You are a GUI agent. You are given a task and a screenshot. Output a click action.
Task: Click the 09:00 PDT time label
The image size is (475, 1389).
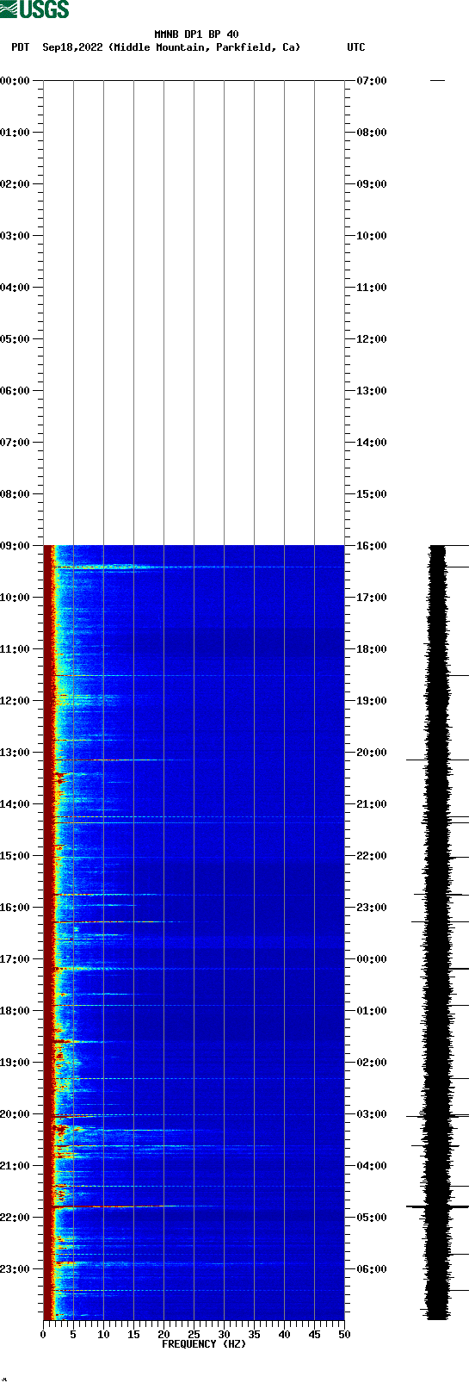point(15,546)
